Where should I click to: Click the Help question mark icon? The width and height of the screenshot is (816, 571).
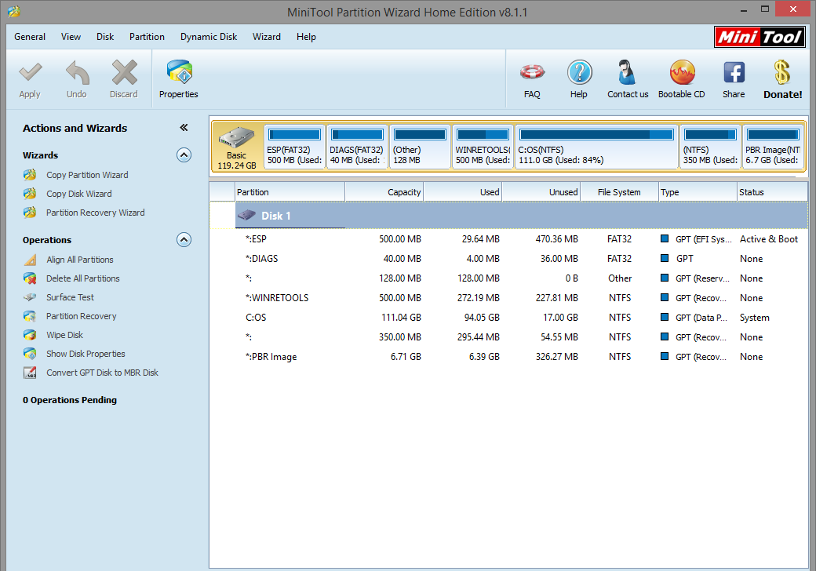[579, 72]
